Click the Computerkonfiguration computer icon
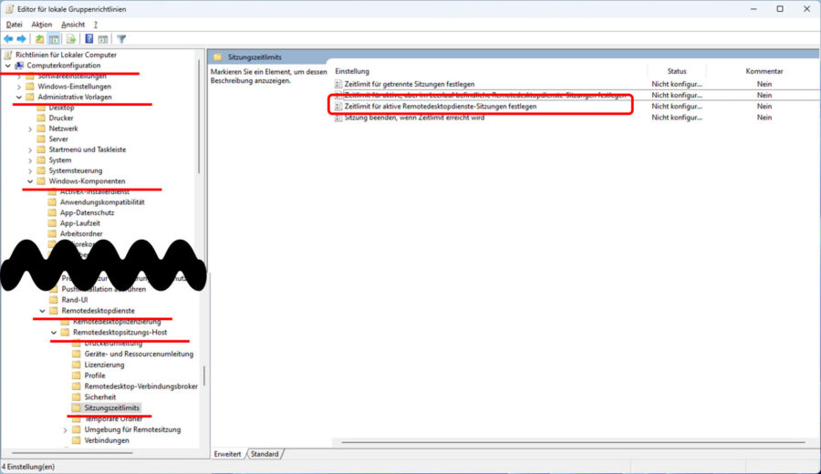This screenshot has width=821, height=474. 19,66
